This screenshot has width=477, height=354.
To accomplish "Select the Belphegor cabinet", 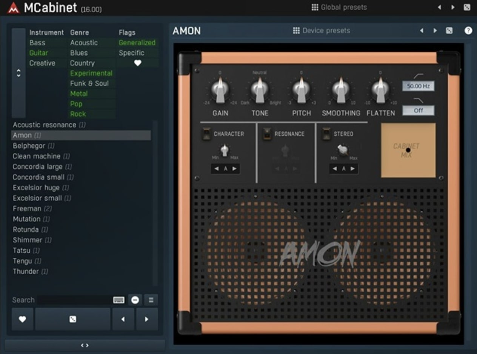I will click(x=81, y=146).
